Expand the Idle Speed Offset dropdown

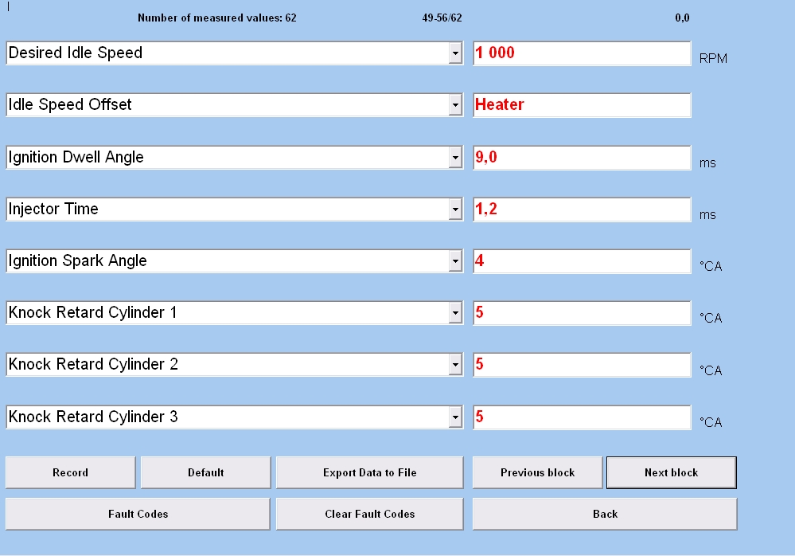455,105
